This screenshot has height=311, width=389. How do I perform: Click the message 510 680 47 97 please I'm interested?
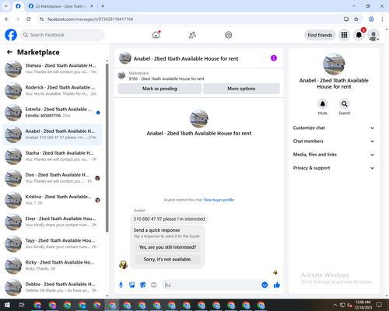169,219
